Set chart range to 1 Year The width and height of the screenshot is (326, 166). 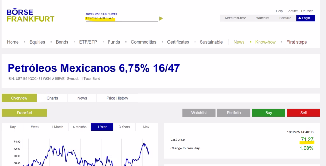[102, 127]
